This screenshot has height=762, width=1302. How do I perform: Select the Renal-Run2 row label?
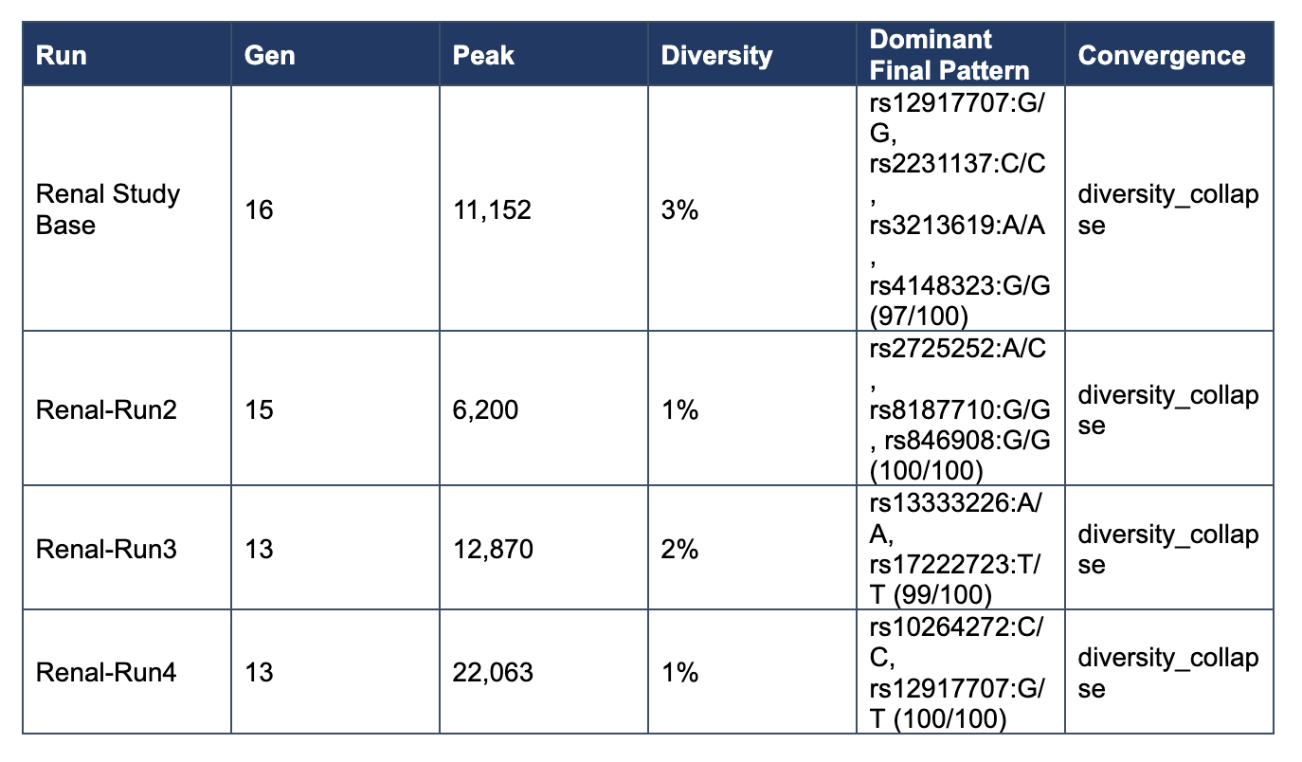tap(106, 410)
